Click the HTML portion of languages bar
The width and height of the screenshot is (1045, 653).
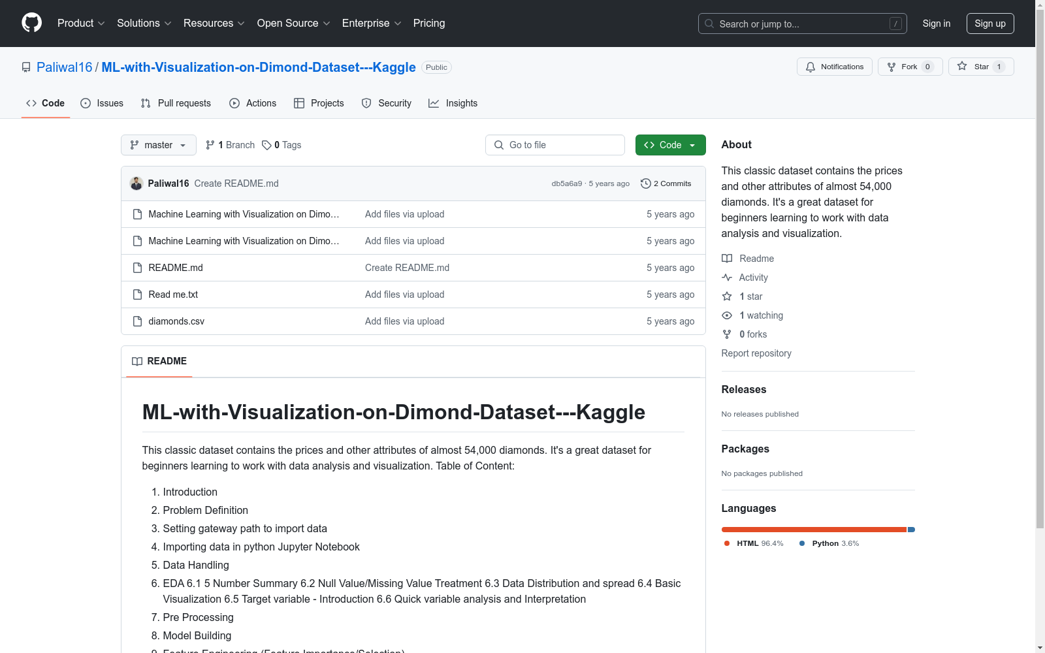click(x=813, y=530)
